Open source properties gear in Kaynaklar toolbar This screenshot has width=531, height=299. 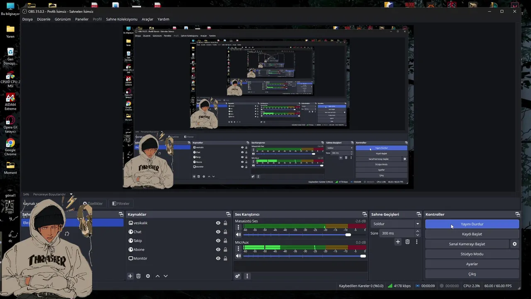pos(148,276)
